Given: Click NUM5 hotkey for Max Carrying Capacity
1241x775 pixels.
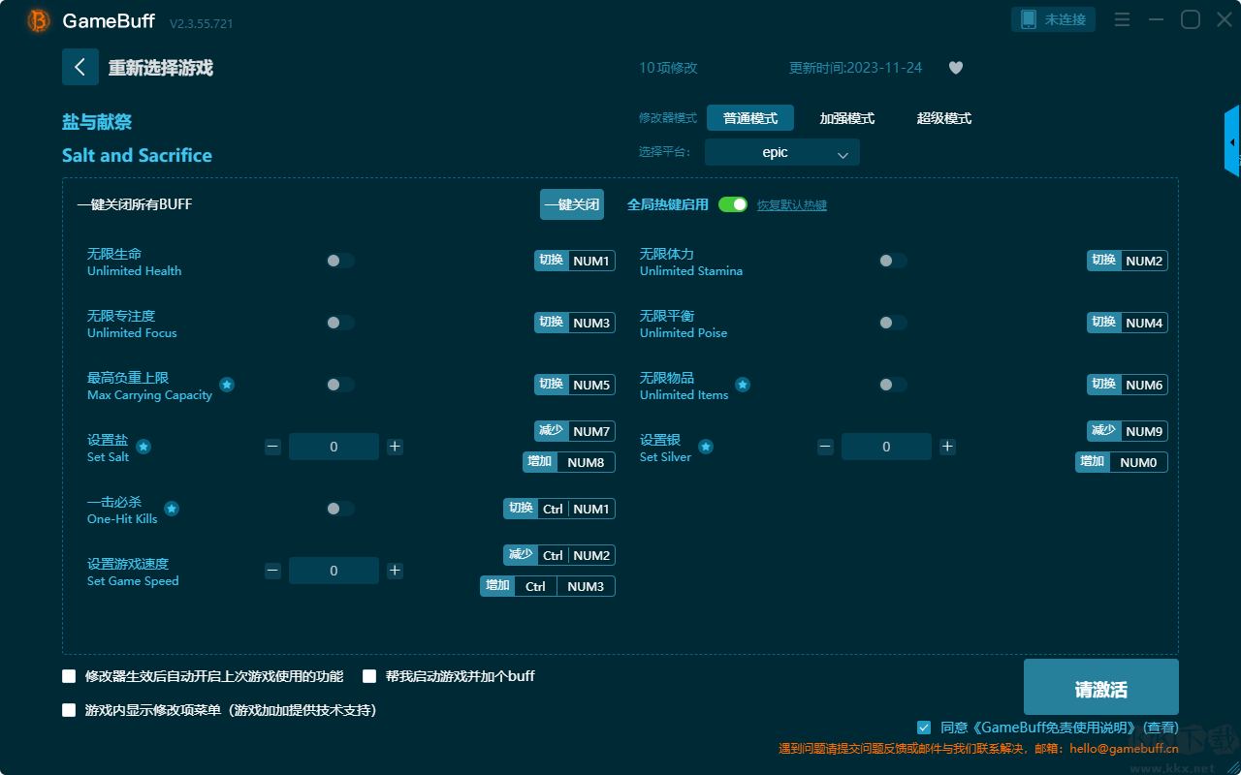Looking at the screenshot, I should click(x=575, y=385).
